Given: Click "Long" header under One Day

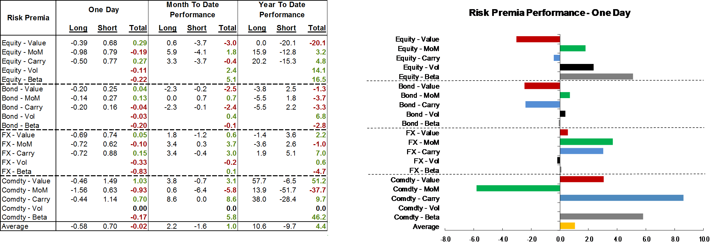Looking at the screenshot, I should coord(78,28).
